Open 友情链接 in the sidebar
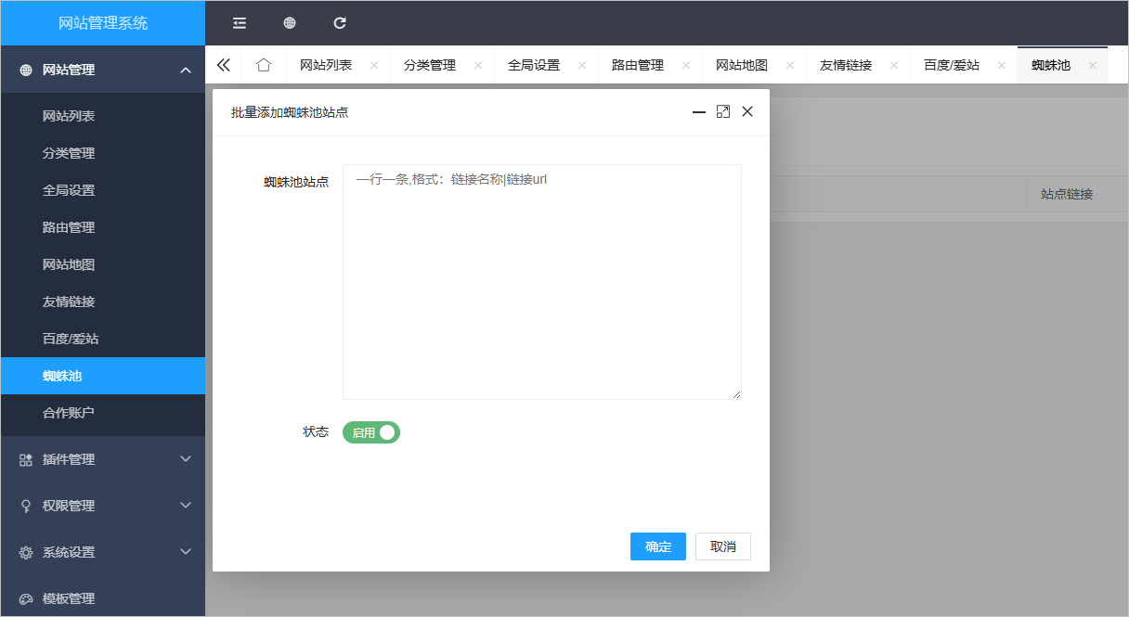1129x617 pixels. [x=103, y=302]
